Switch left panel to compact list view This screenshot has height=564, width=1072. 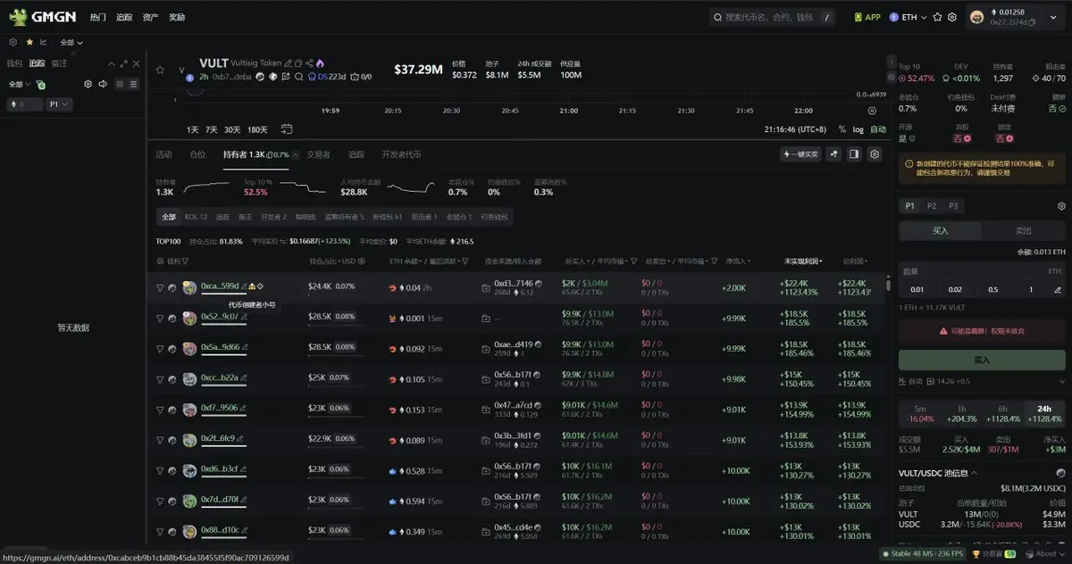119,84
